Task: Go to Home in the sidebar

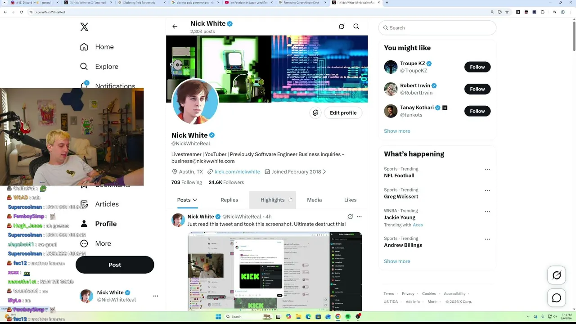Action: coord(97,47)
